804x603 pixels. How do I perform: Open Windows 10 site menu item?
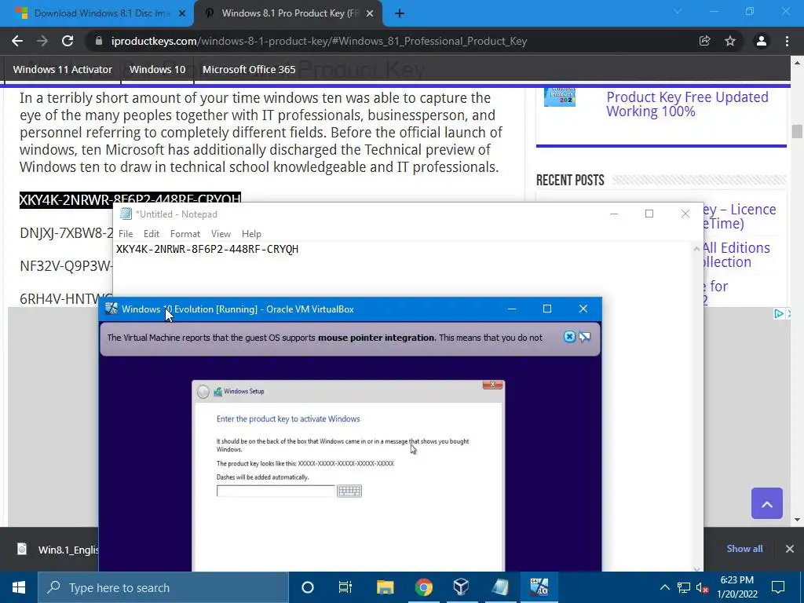(157, 69)
